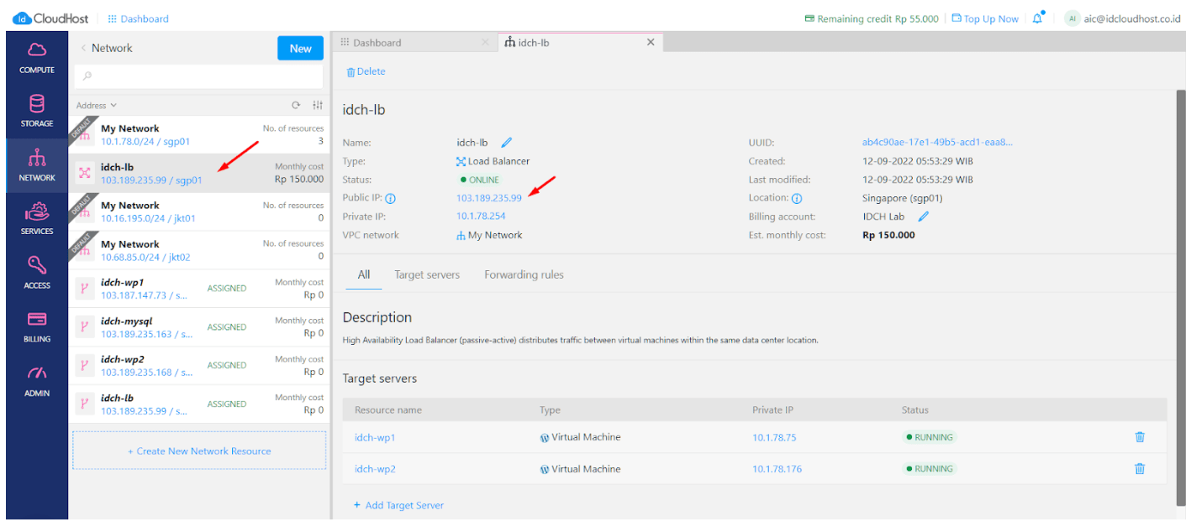Click the network search input field
1191x527 pixels.
198,76
